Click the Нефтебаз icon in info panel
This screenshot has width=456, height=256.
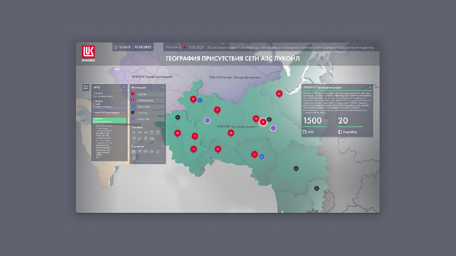[x=340, y=132]
